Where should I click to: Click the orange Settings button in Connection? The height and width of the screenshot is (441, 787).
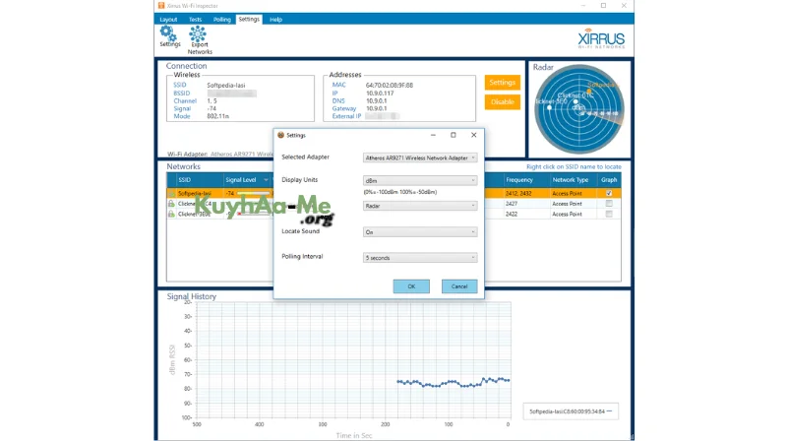point(502,83)
